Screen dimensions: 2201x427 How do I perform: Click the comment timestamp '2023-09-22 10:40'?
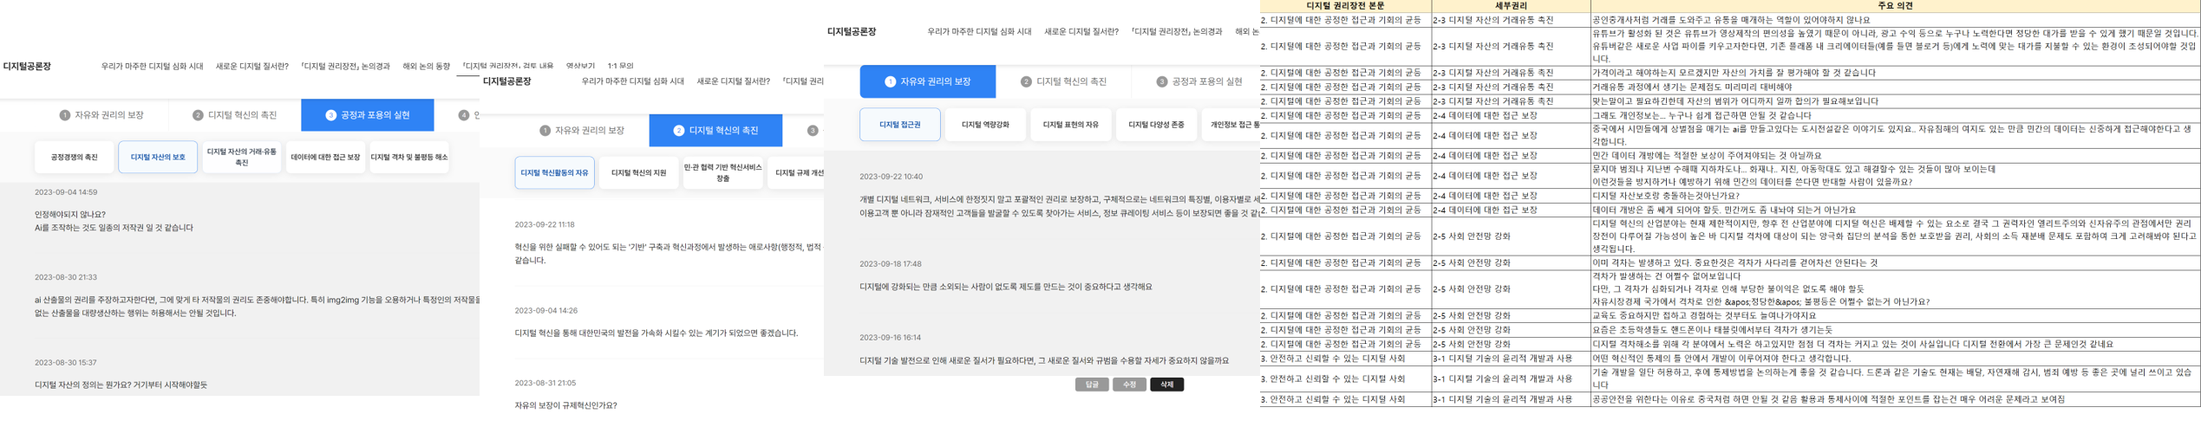click(891, 177)
